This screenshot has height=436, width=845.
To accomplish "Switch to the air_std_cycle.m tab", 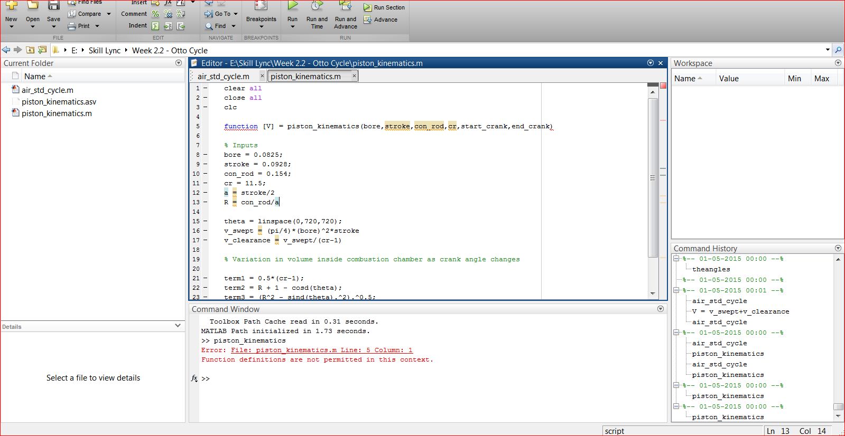I will 223,76.
